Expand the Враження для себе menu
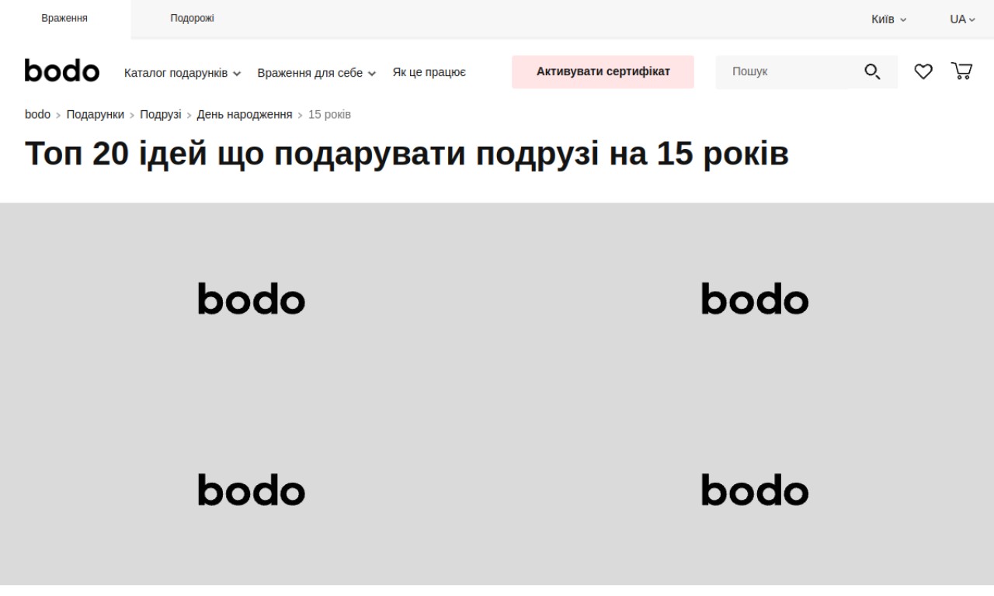 click(317, 73)
